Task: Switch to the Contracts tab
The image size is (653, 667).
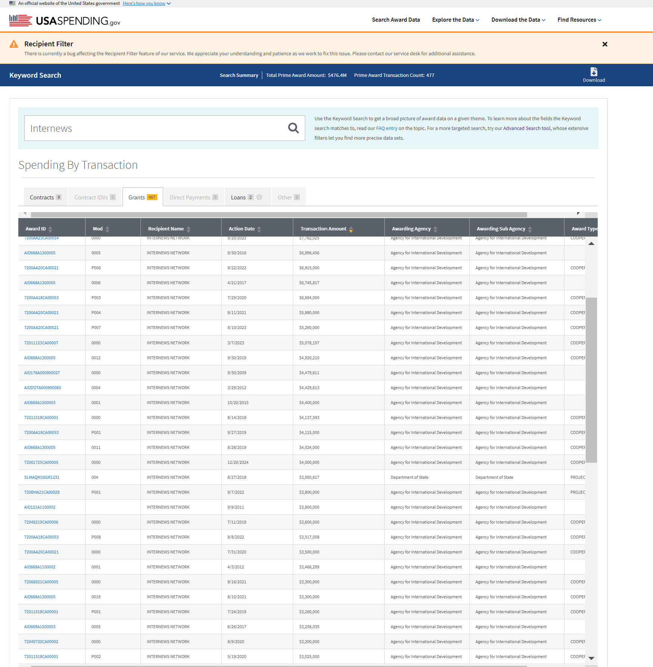Action: point(46,197)
